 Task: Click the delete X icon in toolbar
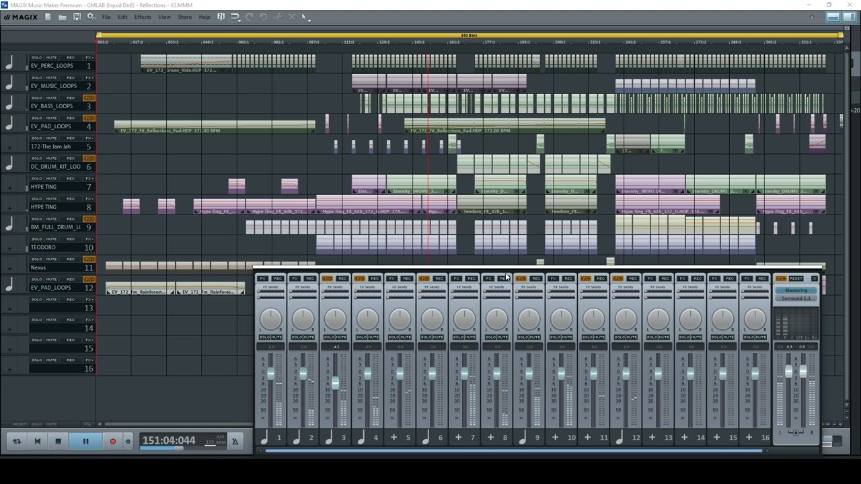pos(292,17)
